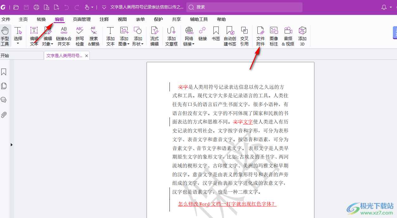Insert 音频&视频 audio and video
Image resolution: width=397 pixels, height=218 pixels.
tap(288, 36)
